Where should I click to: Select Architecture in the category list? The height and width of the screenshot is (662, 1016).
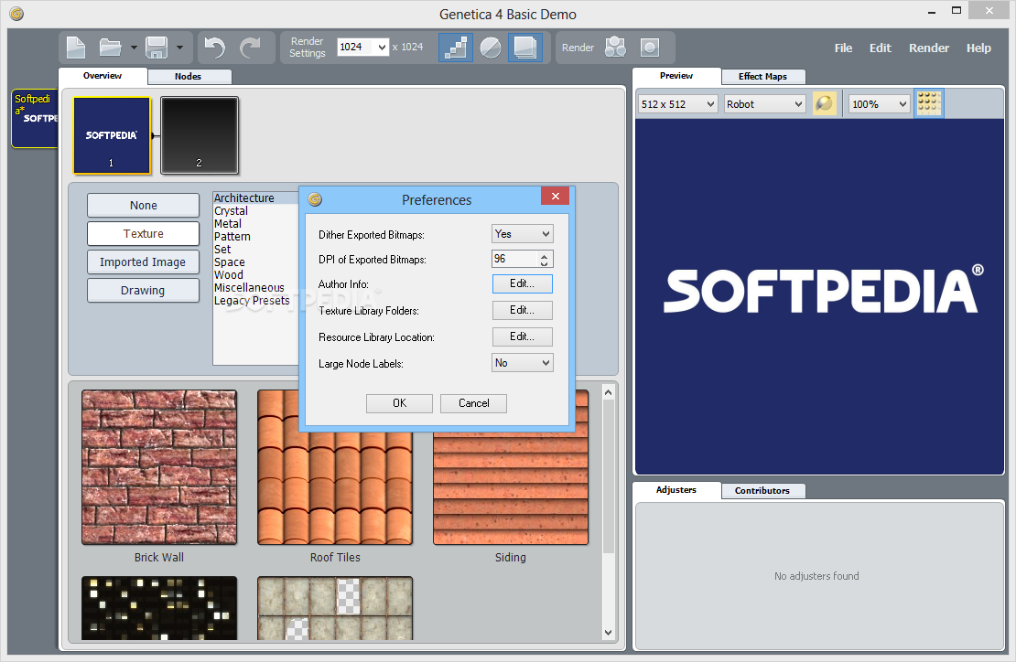coord(255,198)
